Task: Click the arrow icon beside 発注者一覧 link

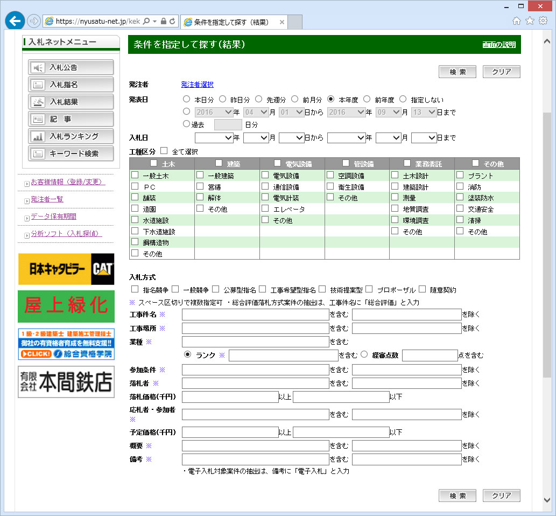Action: click(26, 201)
